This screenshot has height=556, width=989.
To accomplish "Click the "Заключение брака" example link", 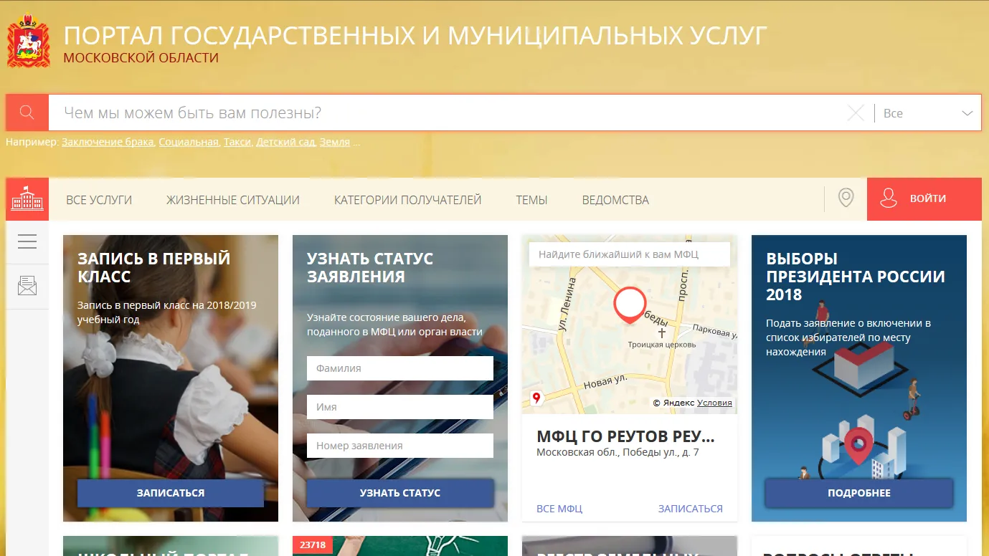I will [108, 142].
